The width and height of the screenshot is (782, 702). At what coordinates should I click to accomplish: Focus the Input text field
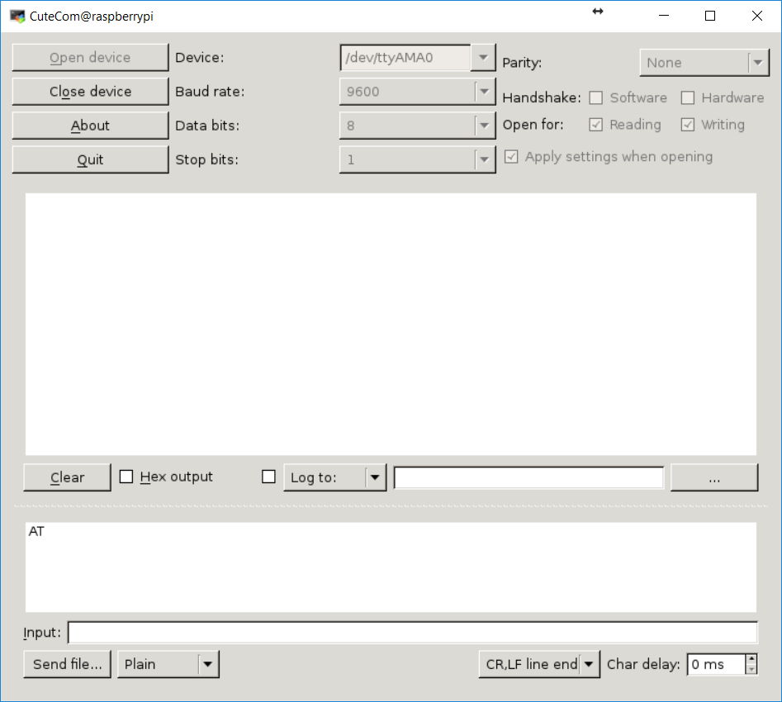click(413, 633)
